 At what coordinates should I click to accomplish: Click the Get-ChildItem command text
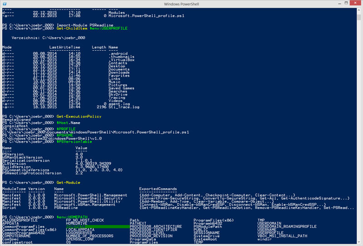[x=72, y=29]
